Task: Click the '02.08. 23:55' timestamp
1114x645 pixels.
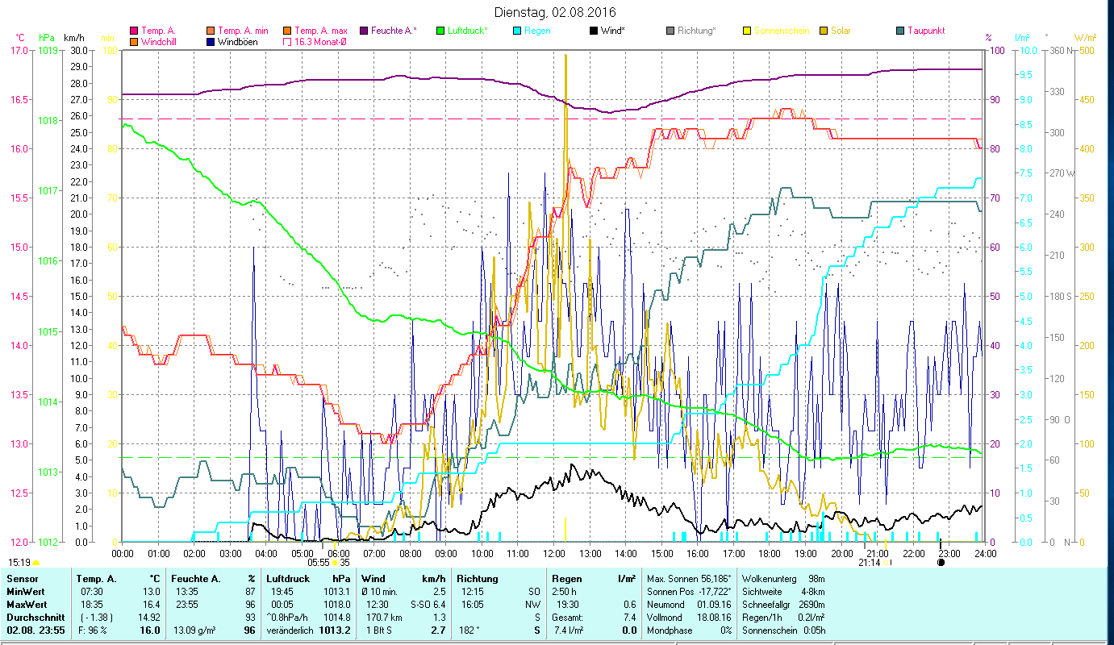Action: pyautogui.click(x=35, y=630)
